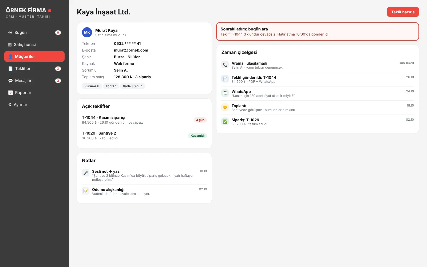This screenshot has height=267, width=427.
Task: Go to Satış hunisi page
Action: pos(34,45)
